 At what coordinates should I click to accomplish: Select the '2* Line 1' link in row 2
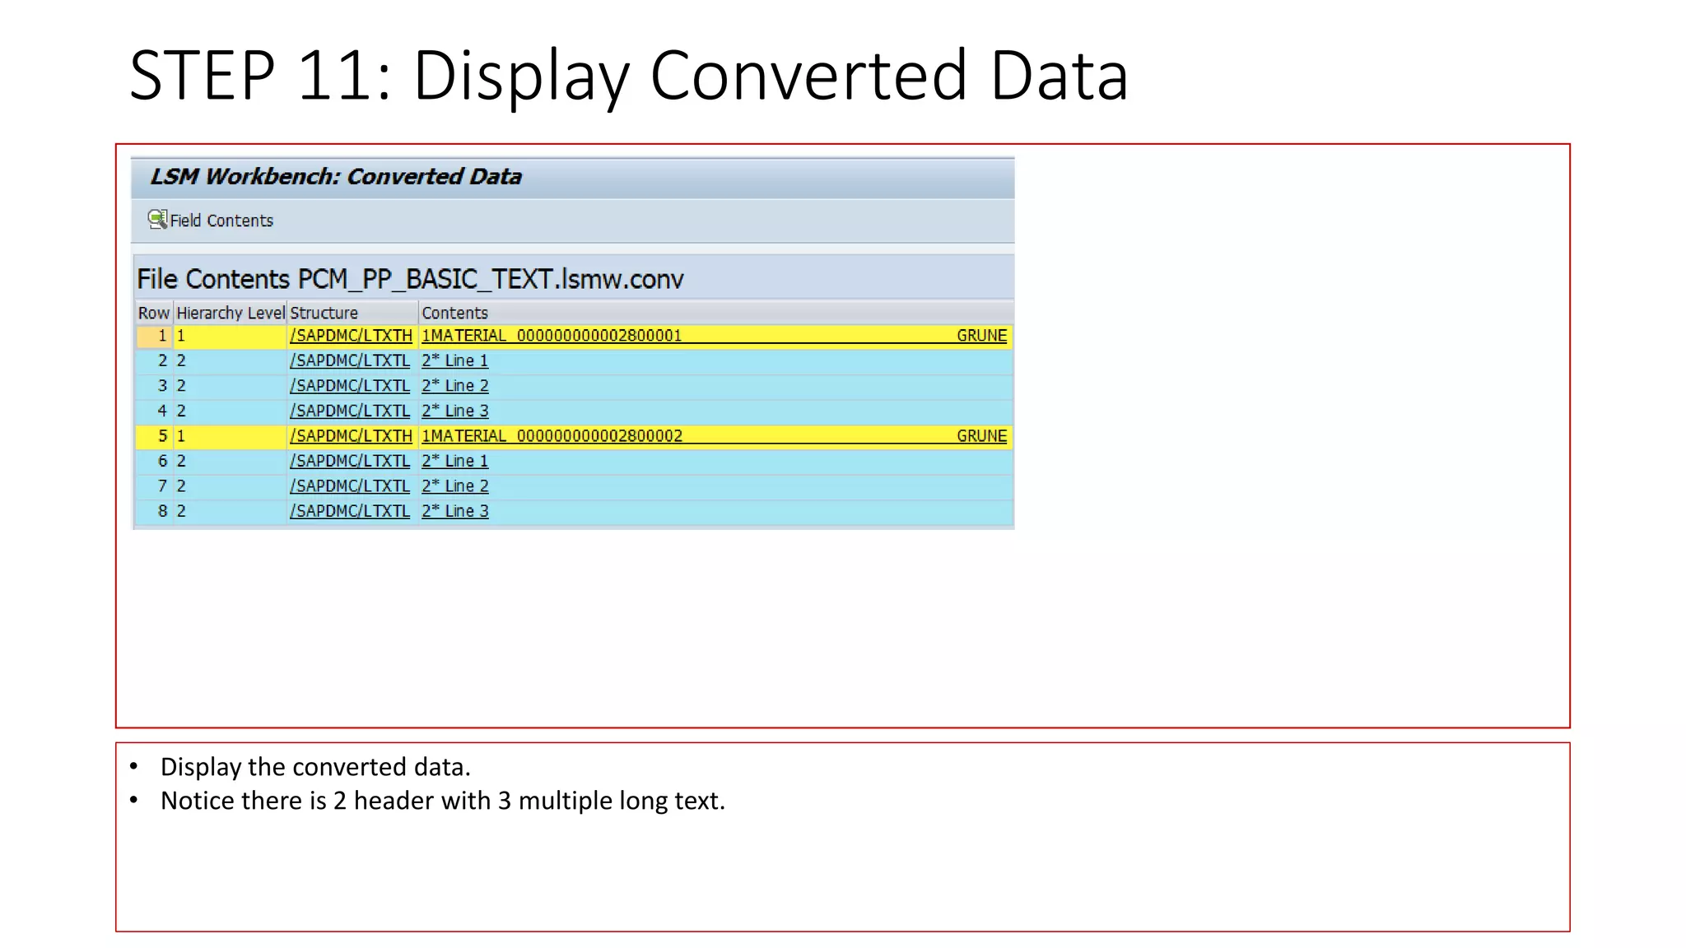click(x=454, y=360)
